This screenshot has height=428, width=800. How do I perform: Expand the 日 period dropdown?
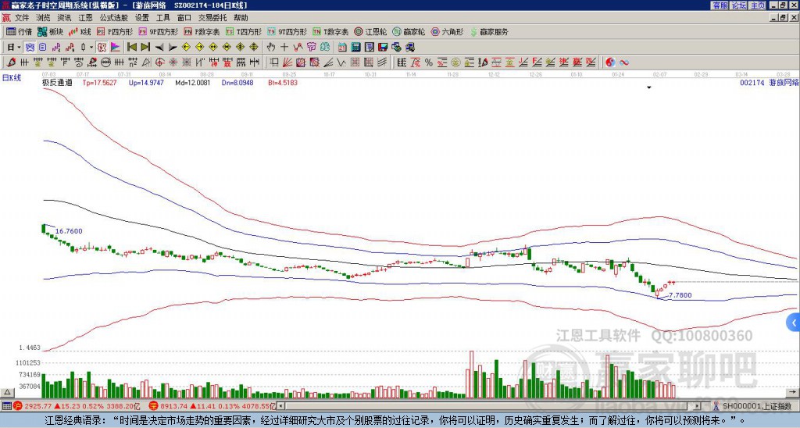tap(19, 48)
